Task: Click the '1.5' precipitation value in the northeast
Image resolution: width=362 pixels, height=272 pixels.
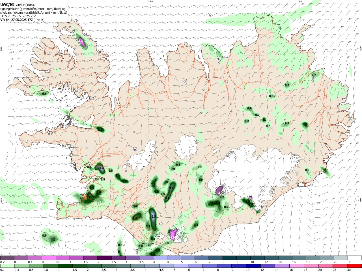Action: (305, 124)
